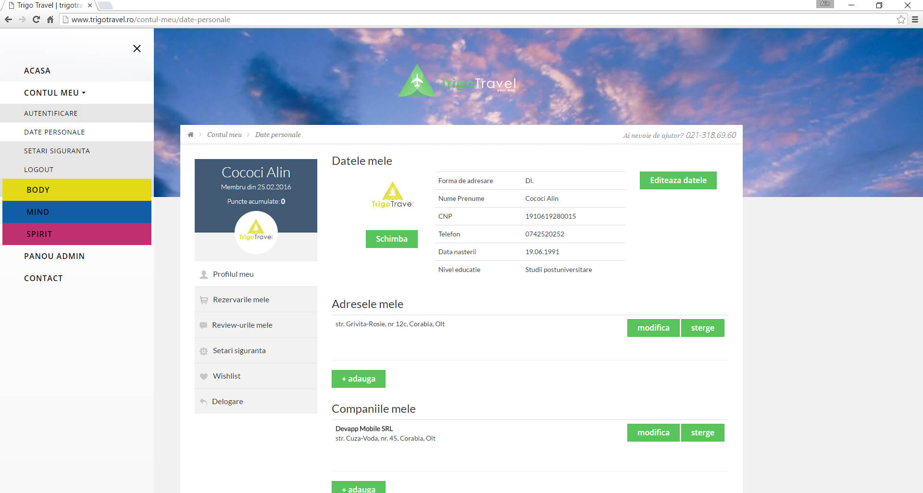Expand the Contul Meu dropdown
Screen dimensions: 923x493
point(55,93)
